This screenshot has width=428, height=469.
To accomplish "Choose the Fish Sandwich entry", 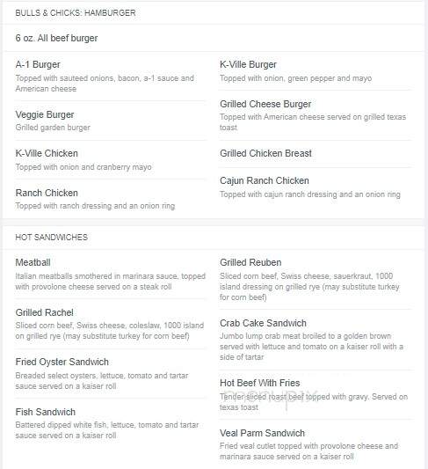I will (46, 412).
